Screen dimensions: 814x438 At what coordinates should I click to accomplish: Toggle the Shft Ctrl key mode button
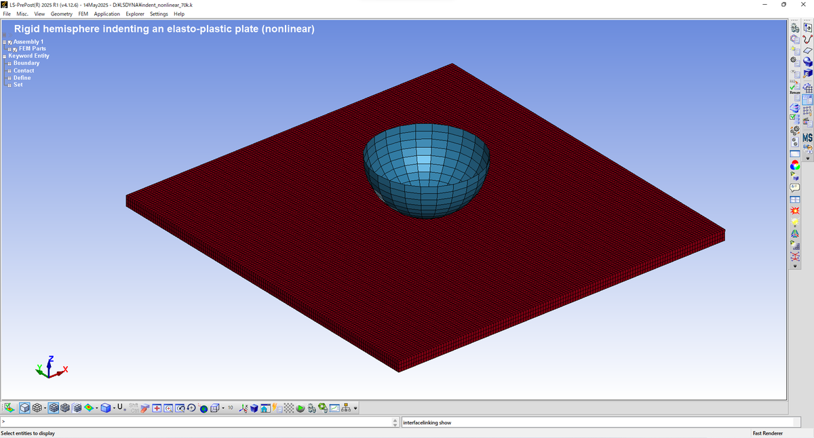coord(134,408)
